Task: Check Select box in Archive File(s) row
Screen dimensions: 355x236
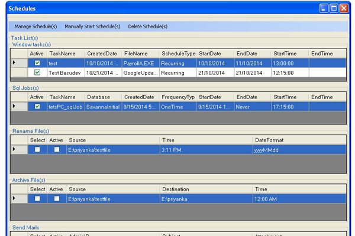Action: click(37, 198)
